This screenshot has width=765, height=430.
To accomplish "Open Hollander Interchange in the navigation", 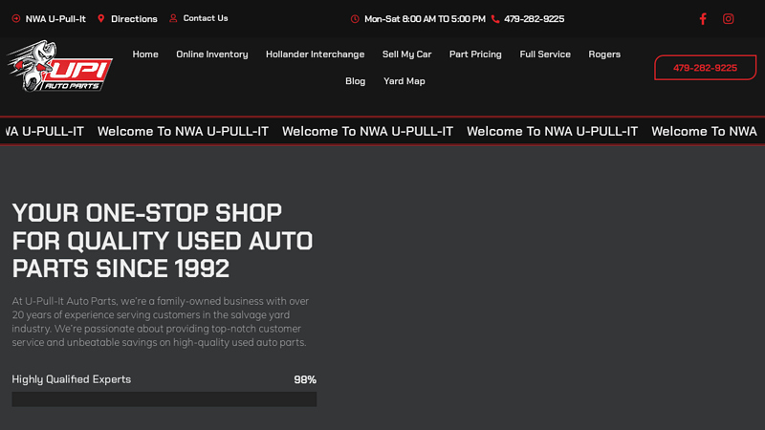I will click(316, 54).
